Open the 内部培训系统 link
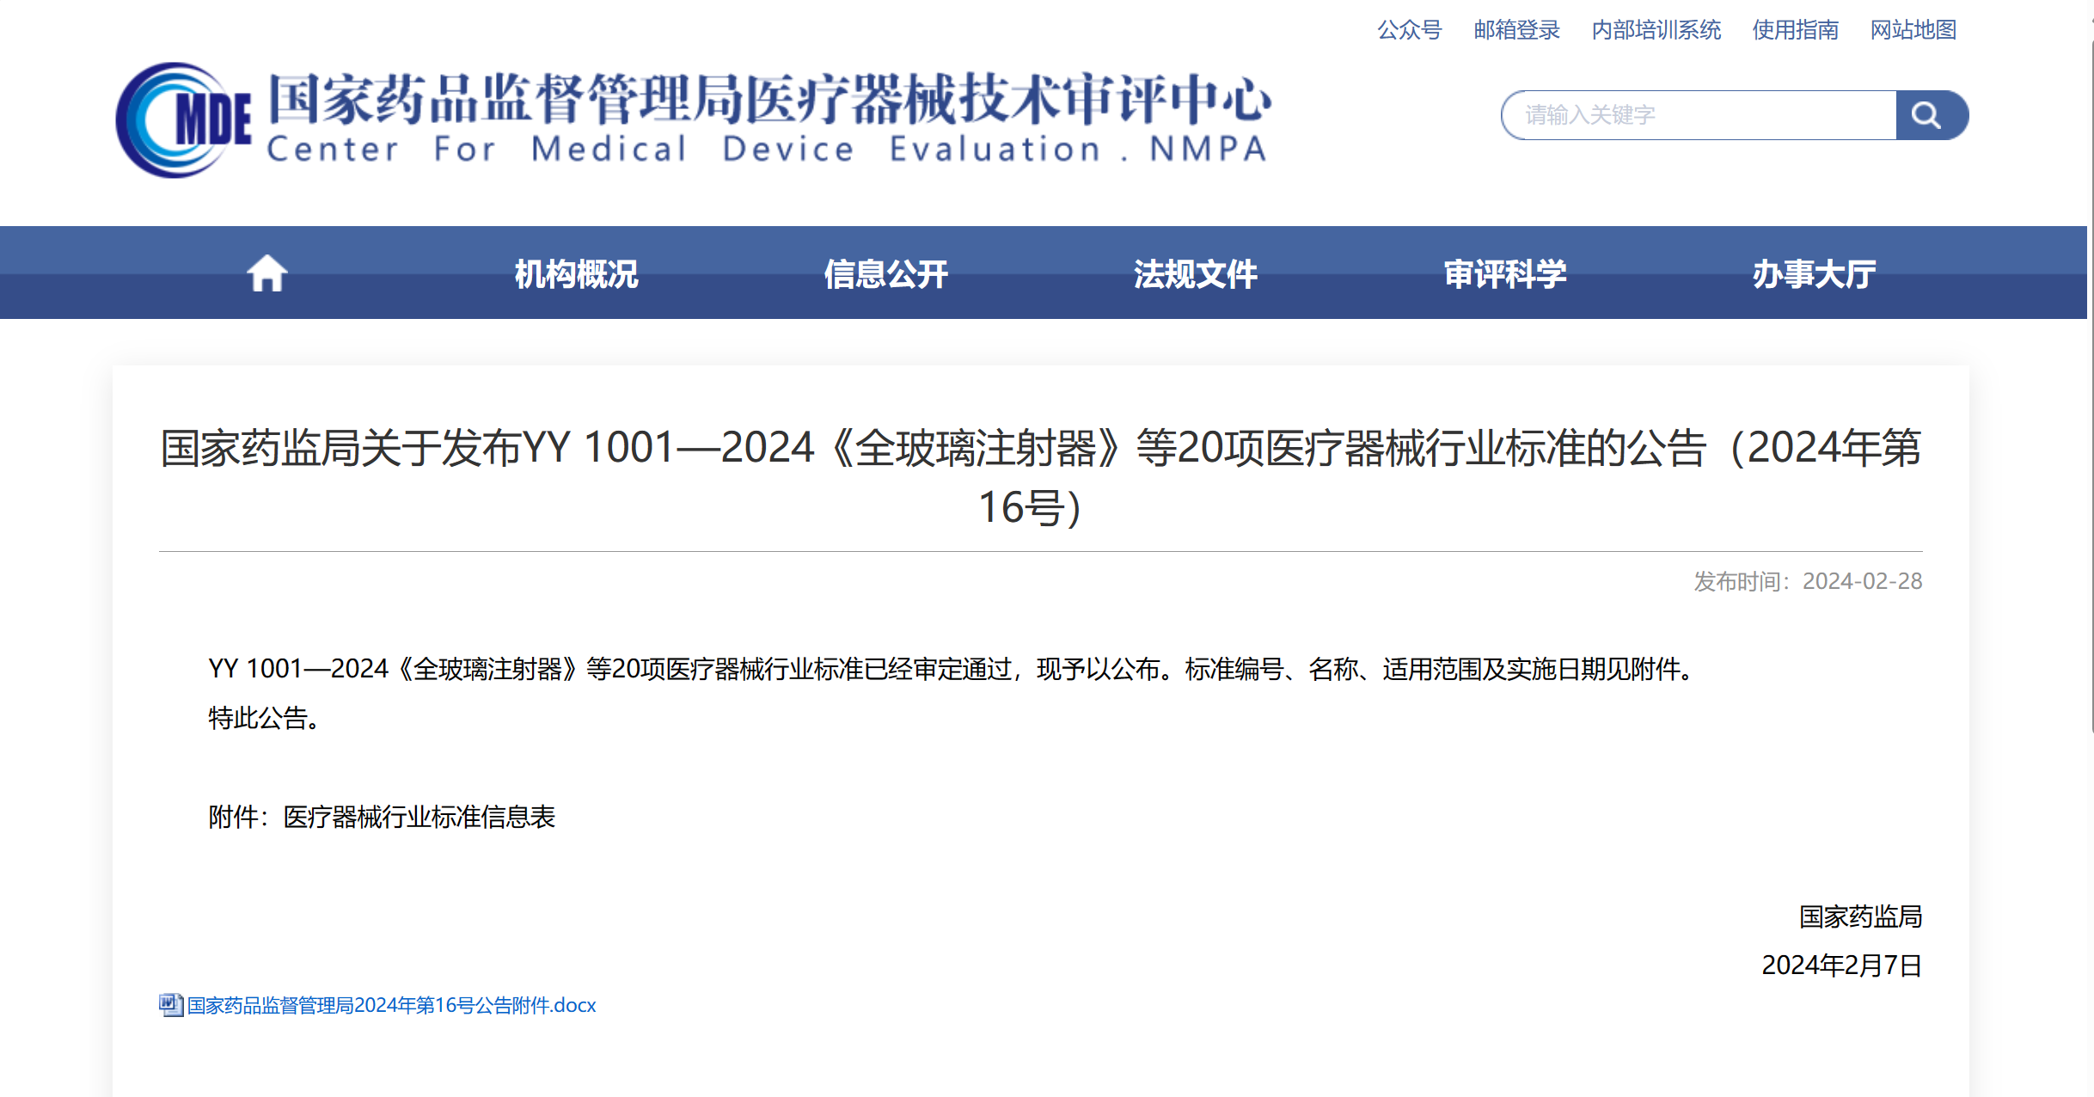 click(x=1656, y=30)
